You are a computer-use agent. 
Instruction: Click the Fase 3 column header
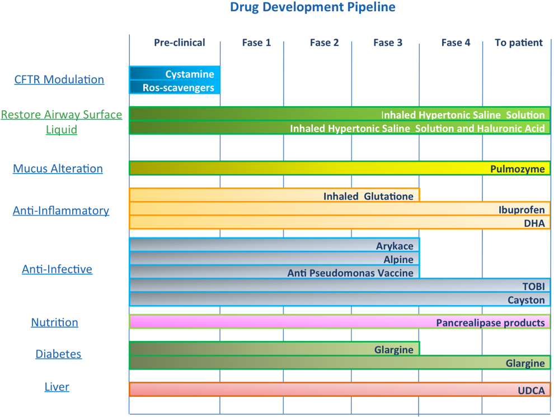pyautogui.click(x=388, y=42)
